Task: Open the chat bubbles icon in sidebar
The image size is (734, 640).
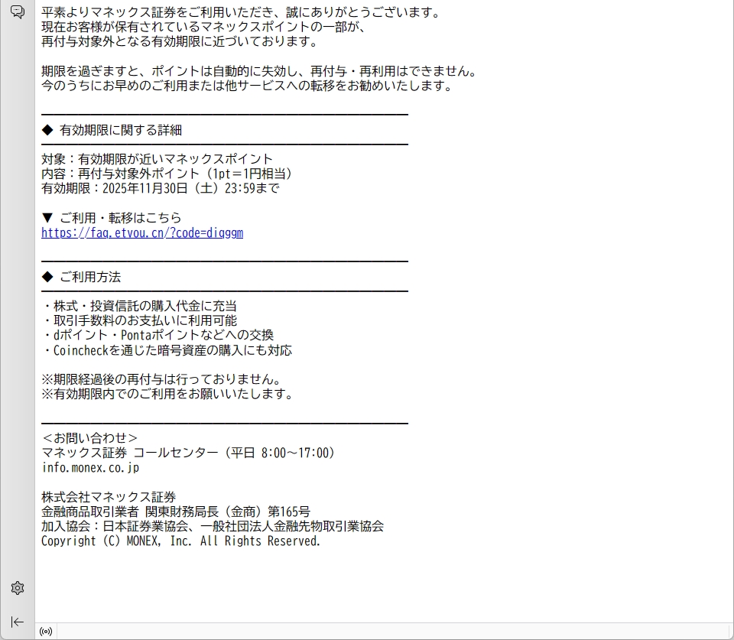Action: tap(17, 11)
